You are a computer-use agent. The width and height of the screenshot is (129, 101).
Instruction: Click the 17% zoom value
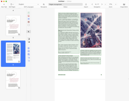click(x=110, y=4)
